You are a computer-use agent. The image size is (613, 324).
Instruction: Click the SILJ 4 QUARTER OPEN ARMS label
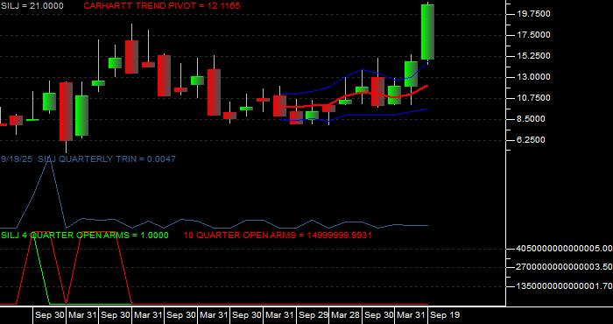click(85, 236)
